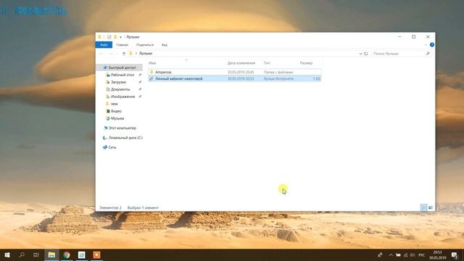
Task: Click the Forward navigation arrow
Action: click(110, 54)
